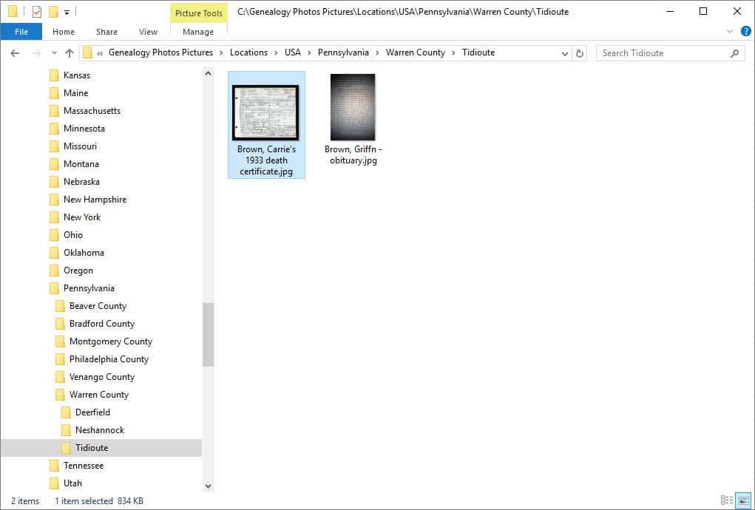Switch to the View ribbon tab
Viewport: 755px width, 510px height.
pyautogui.click(x=148, y=32)
